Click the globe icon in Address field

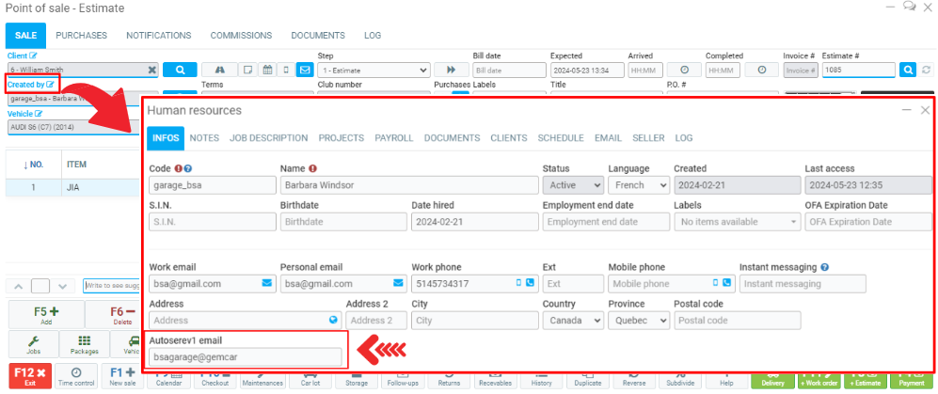(332, 320)
